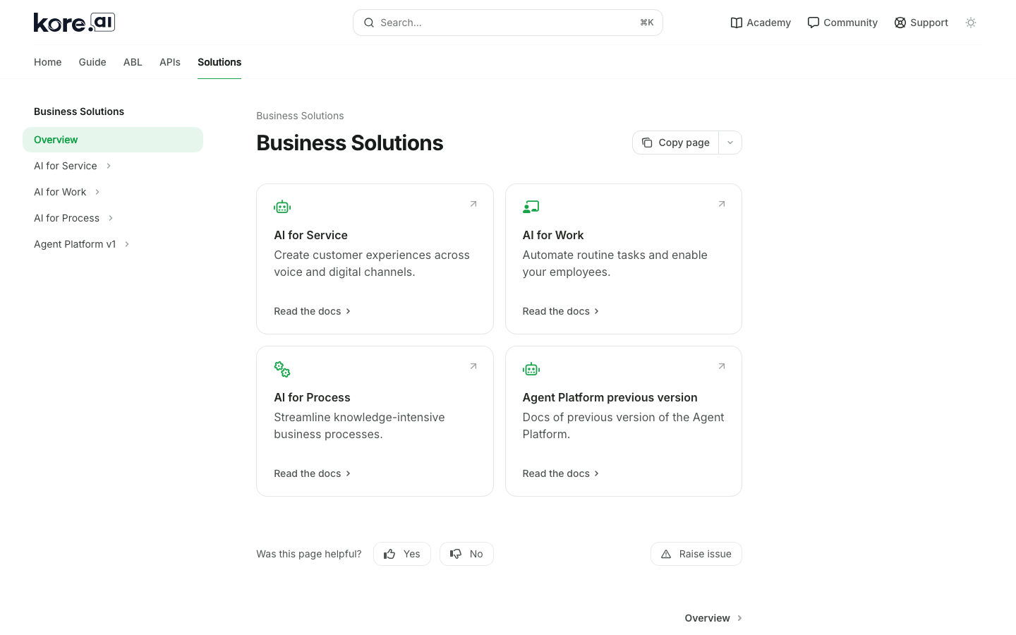1016x635 pixels.
Task: Click the Academy book icon
Action: tap(737, 23)
